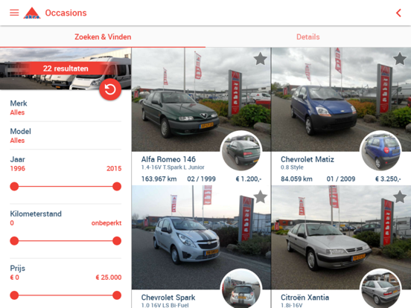
Task: Click the 01 / 2009 date
Action: click(341, 179)
